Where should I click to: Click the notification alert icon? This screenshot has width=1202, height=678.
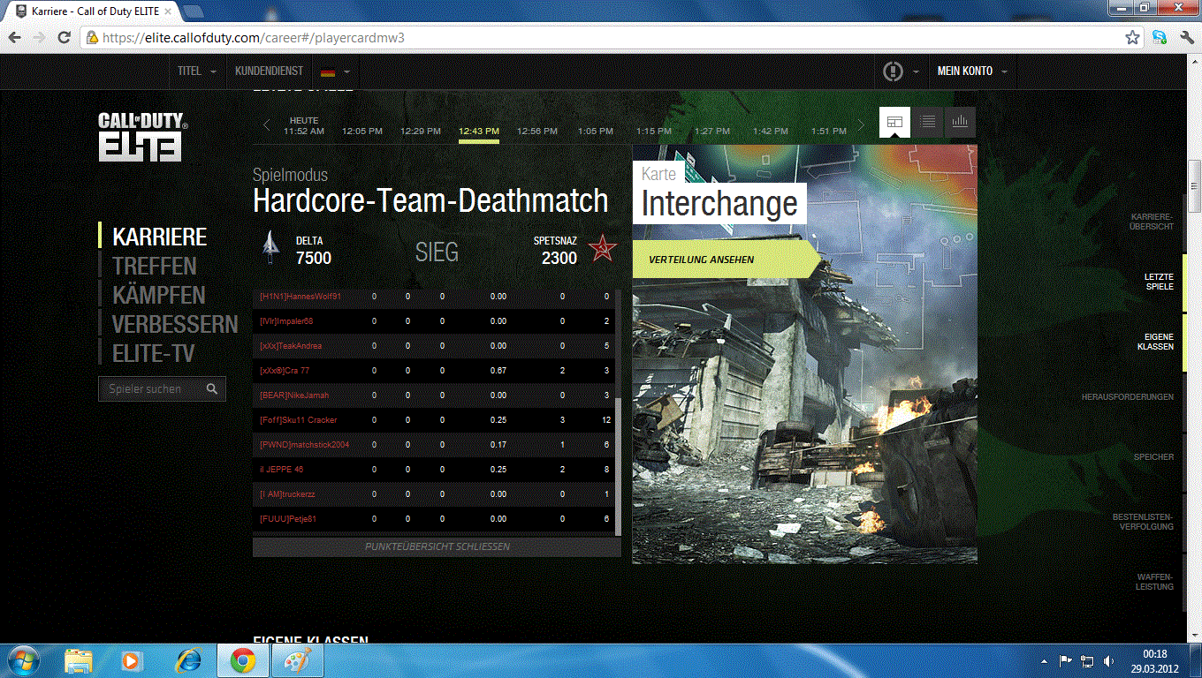pos(893,72)
